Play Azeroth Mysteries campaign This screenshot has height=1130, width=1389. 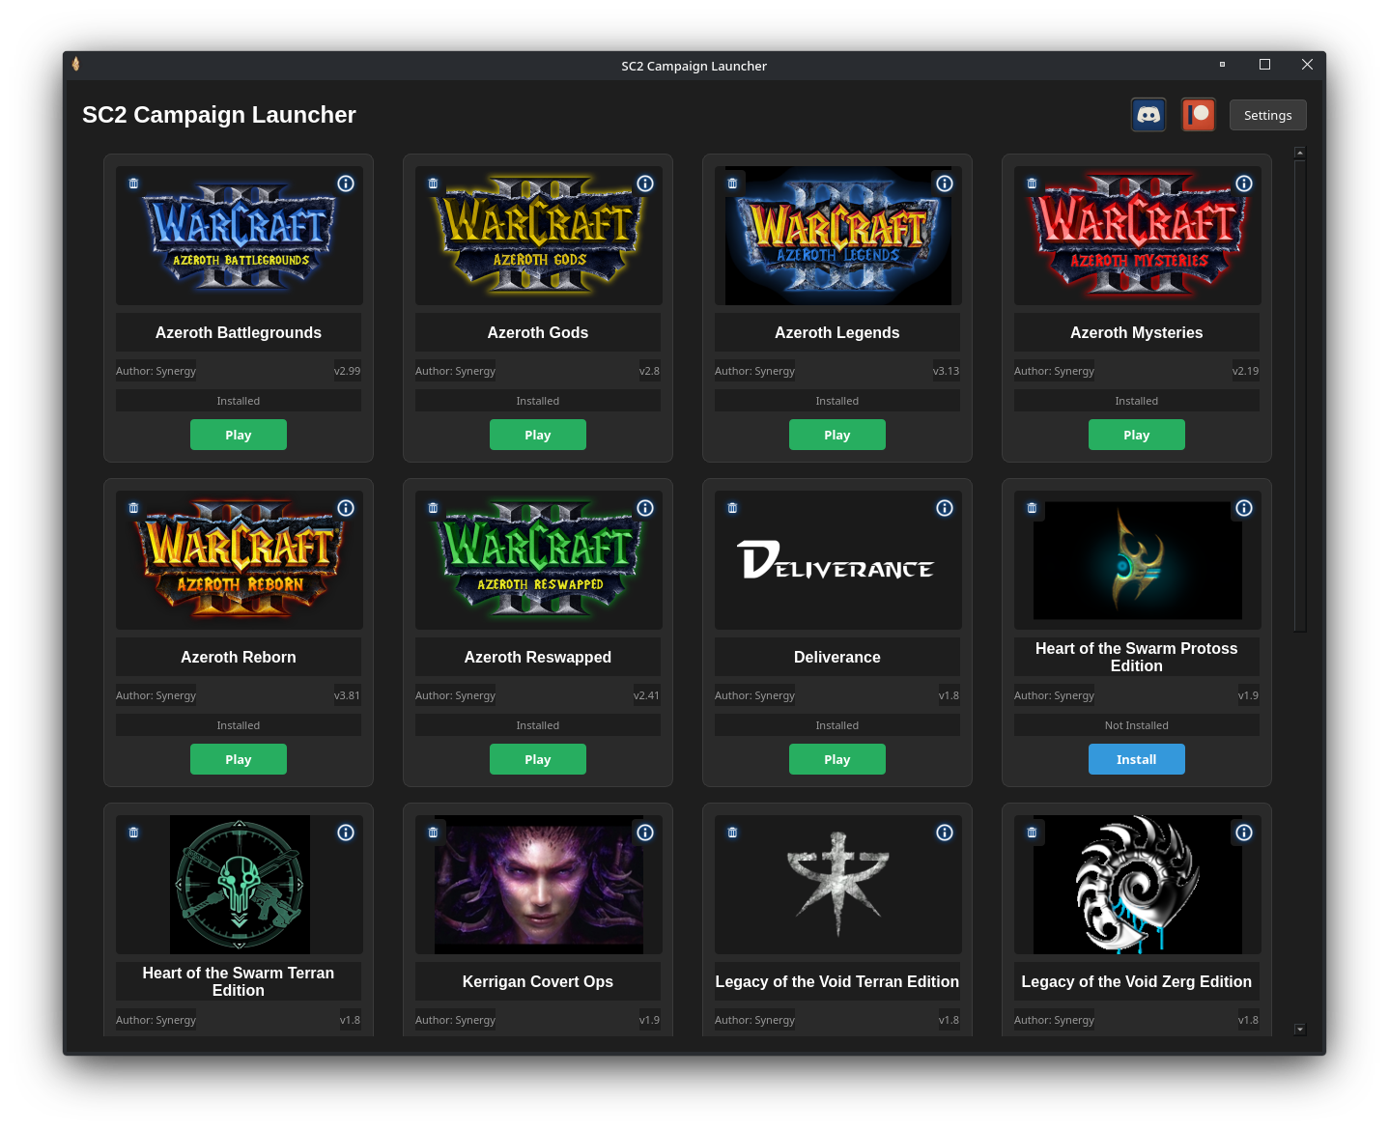[x=1137, y=435]
